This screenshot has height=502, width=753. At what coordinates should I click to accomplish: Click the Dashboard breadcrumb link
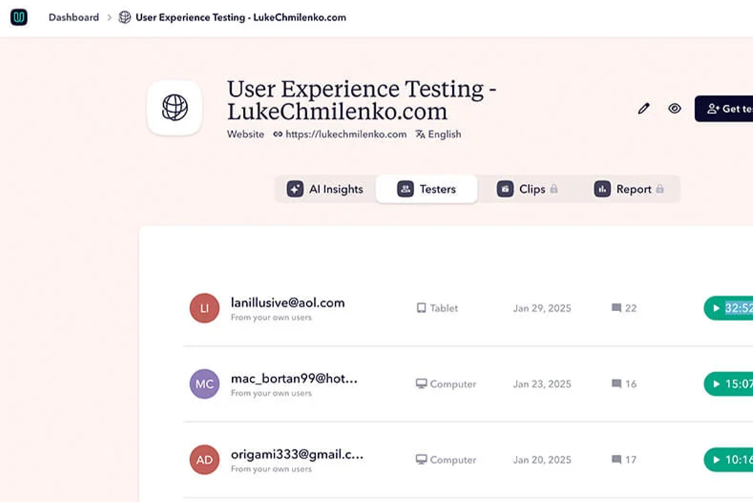[73, 18]
